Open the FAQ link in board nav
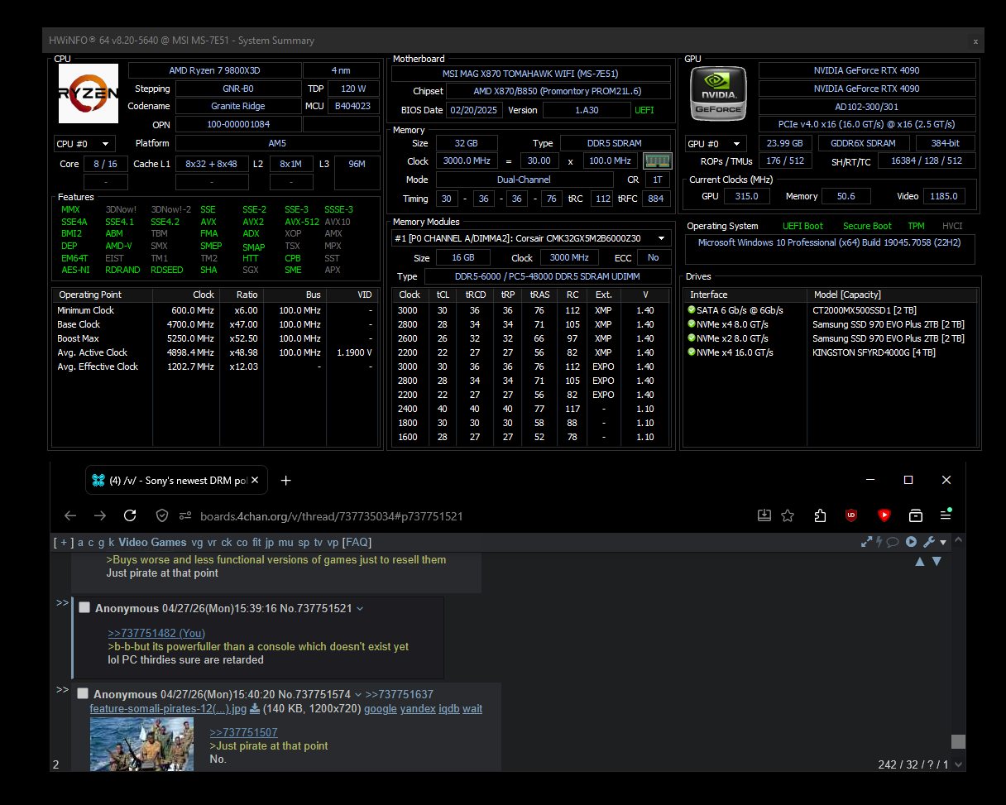This screenshot has height=805, width=1006. [x=357, y=543]
